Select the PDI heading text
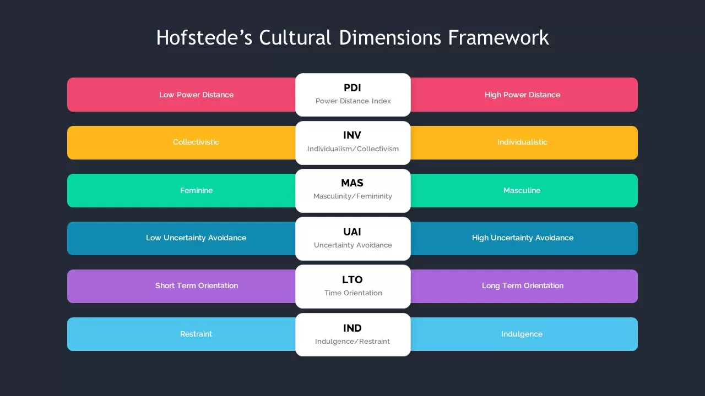705x396 pixels. (x=352, y=88)
